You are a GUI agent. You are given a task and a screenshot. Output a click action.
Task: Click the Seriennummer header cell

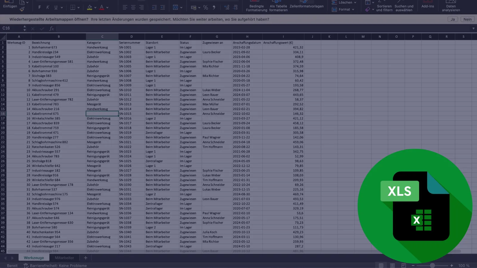[131, 43]
